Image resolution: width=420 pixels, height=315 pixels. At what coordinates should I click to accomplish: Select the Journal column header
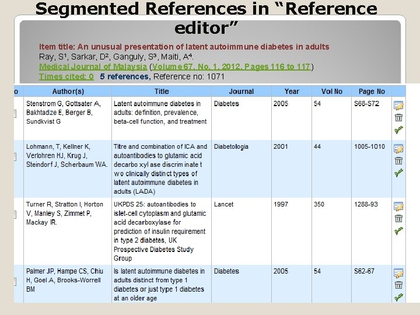[242, 92]
